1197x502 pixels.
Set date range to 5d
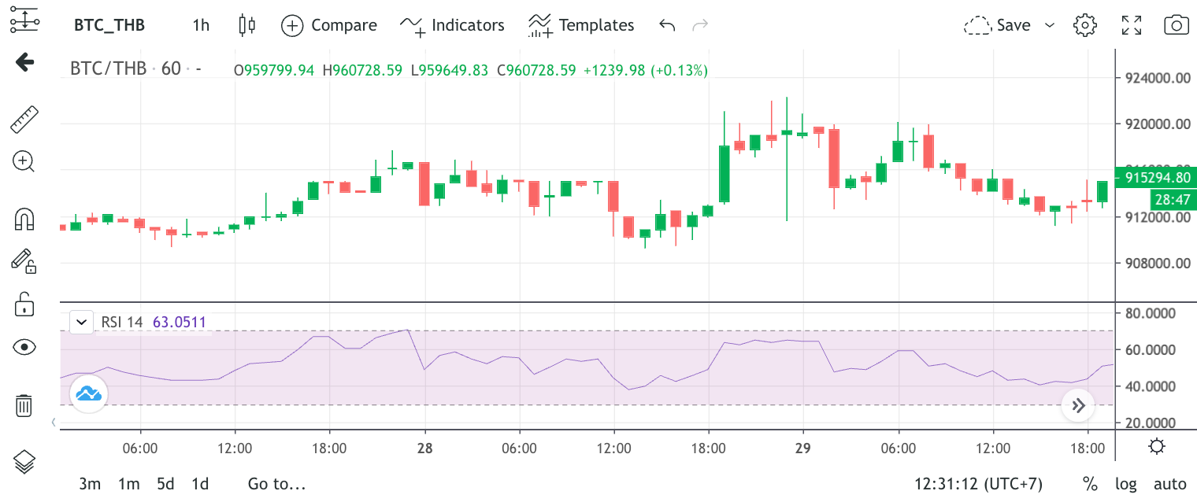tap(165, 485)
